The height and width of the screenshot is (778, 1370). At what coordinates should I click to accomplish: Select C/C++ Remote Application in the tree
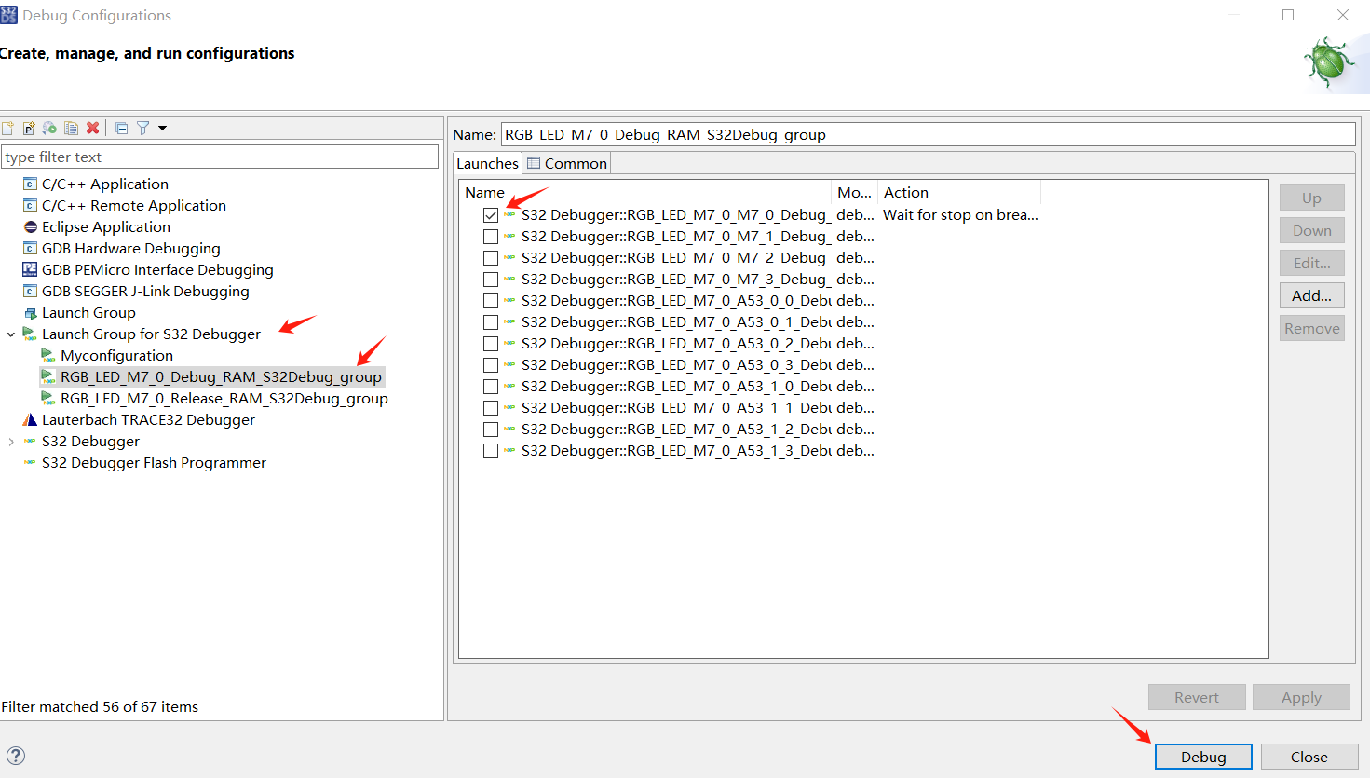pyautogui.click(x=134, y=205)
